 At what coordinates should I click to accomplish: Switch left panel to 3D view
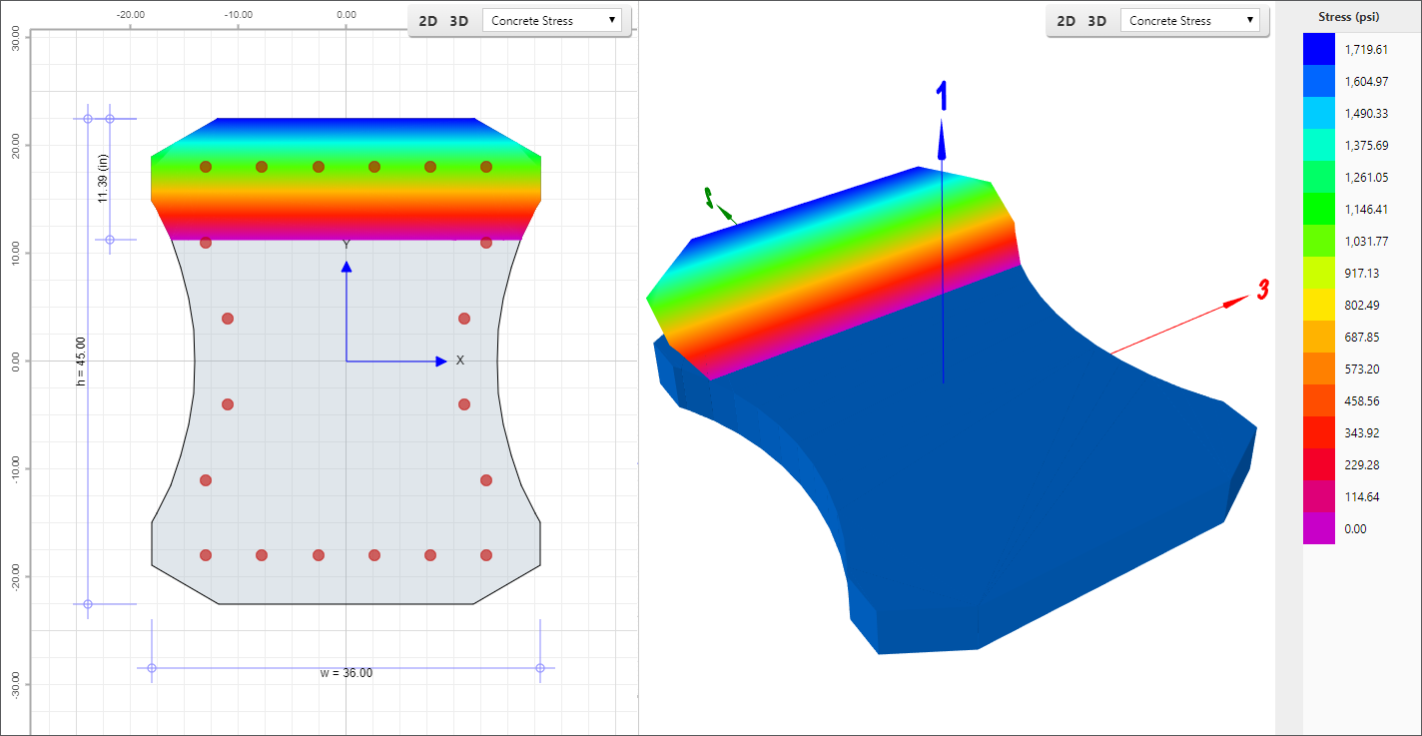458,21
